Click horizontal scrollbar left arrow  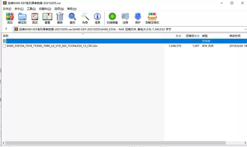pos(3,143)
